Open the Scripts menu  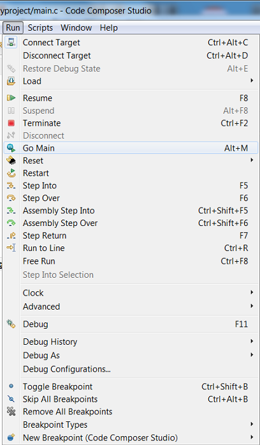point(40,28)
